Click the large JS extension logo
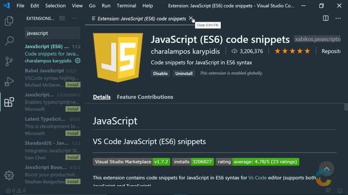The image size is (348, 195). tap(118, 57)
